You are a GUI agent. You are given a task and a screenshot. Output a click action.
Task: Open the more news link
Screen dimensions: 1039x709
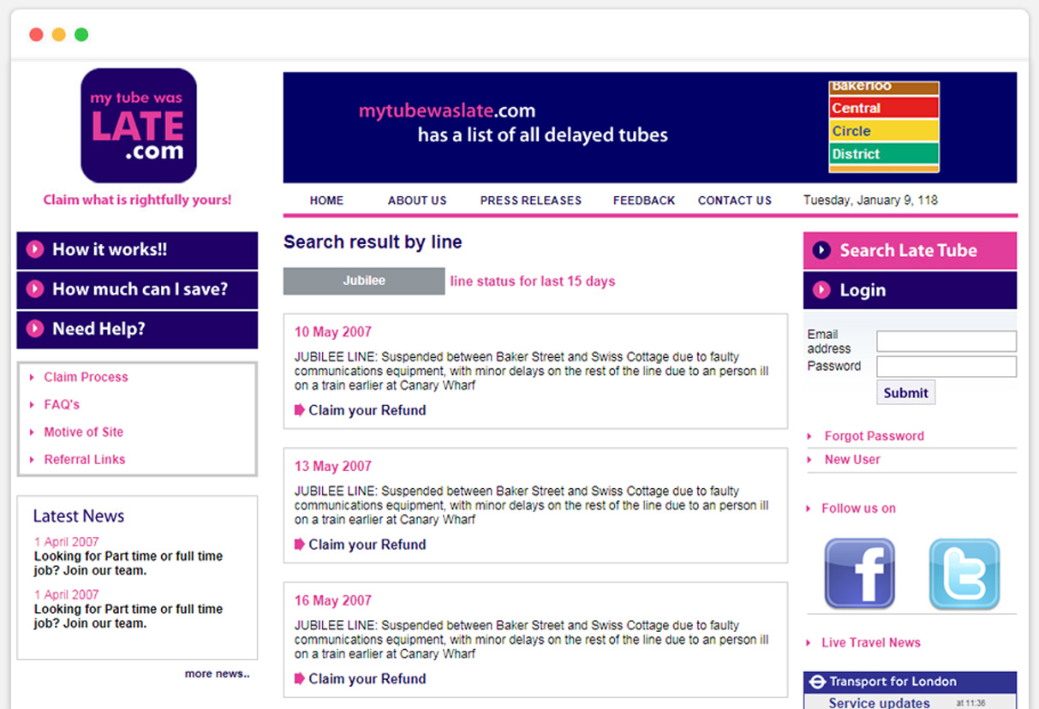point(217,674)
